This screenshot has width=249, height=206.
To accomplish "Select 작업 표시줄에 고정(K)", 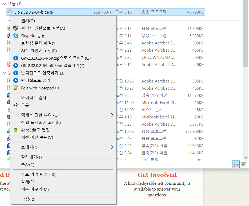I will coord(63,122).
